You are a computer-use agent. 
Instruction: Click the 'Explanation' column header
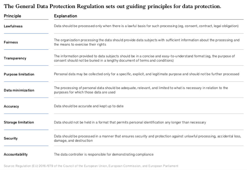tap(65, 16)
